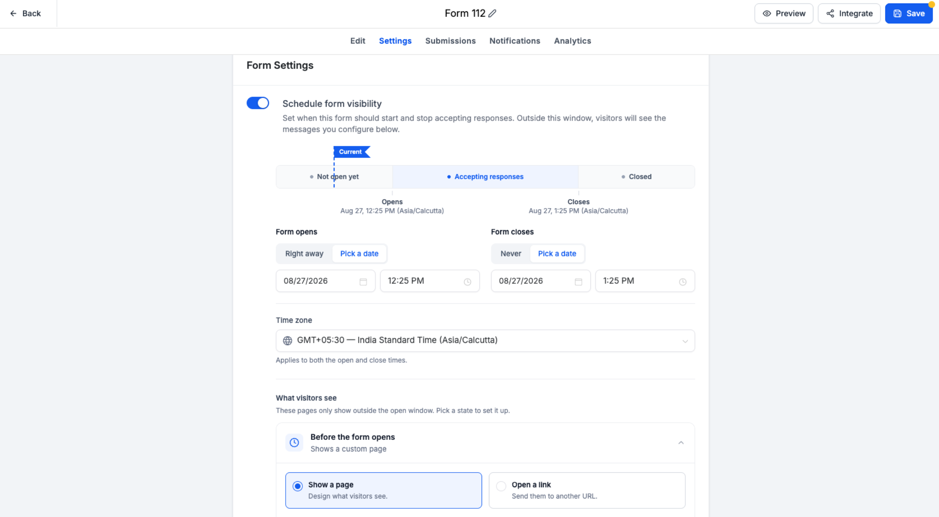Click the 12:25 PM time input
Viewport: 939px width, 517px height.
click(430, 281)
